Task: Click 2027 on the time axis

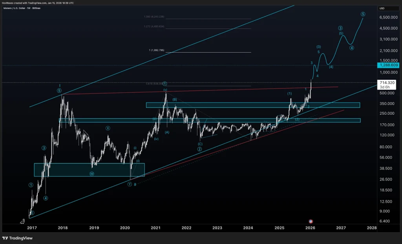Action: point(341,228)
